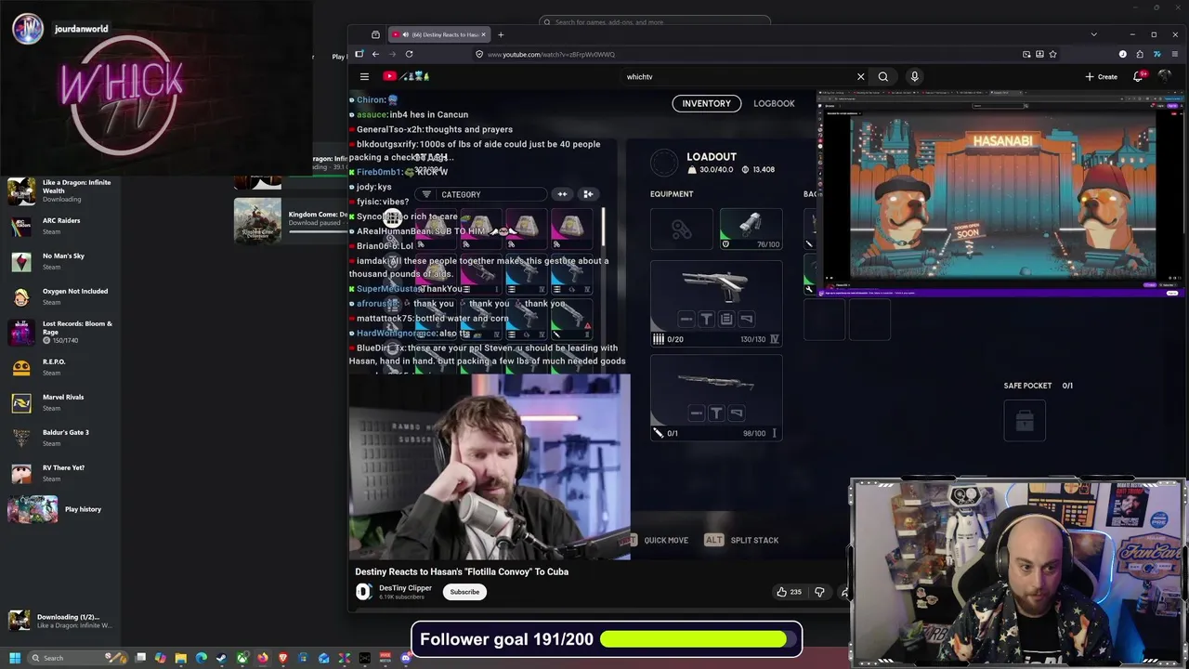Click the video title Destiny Reacts to Hasan's
The image size is (1189, 669).
pos(462,571)
